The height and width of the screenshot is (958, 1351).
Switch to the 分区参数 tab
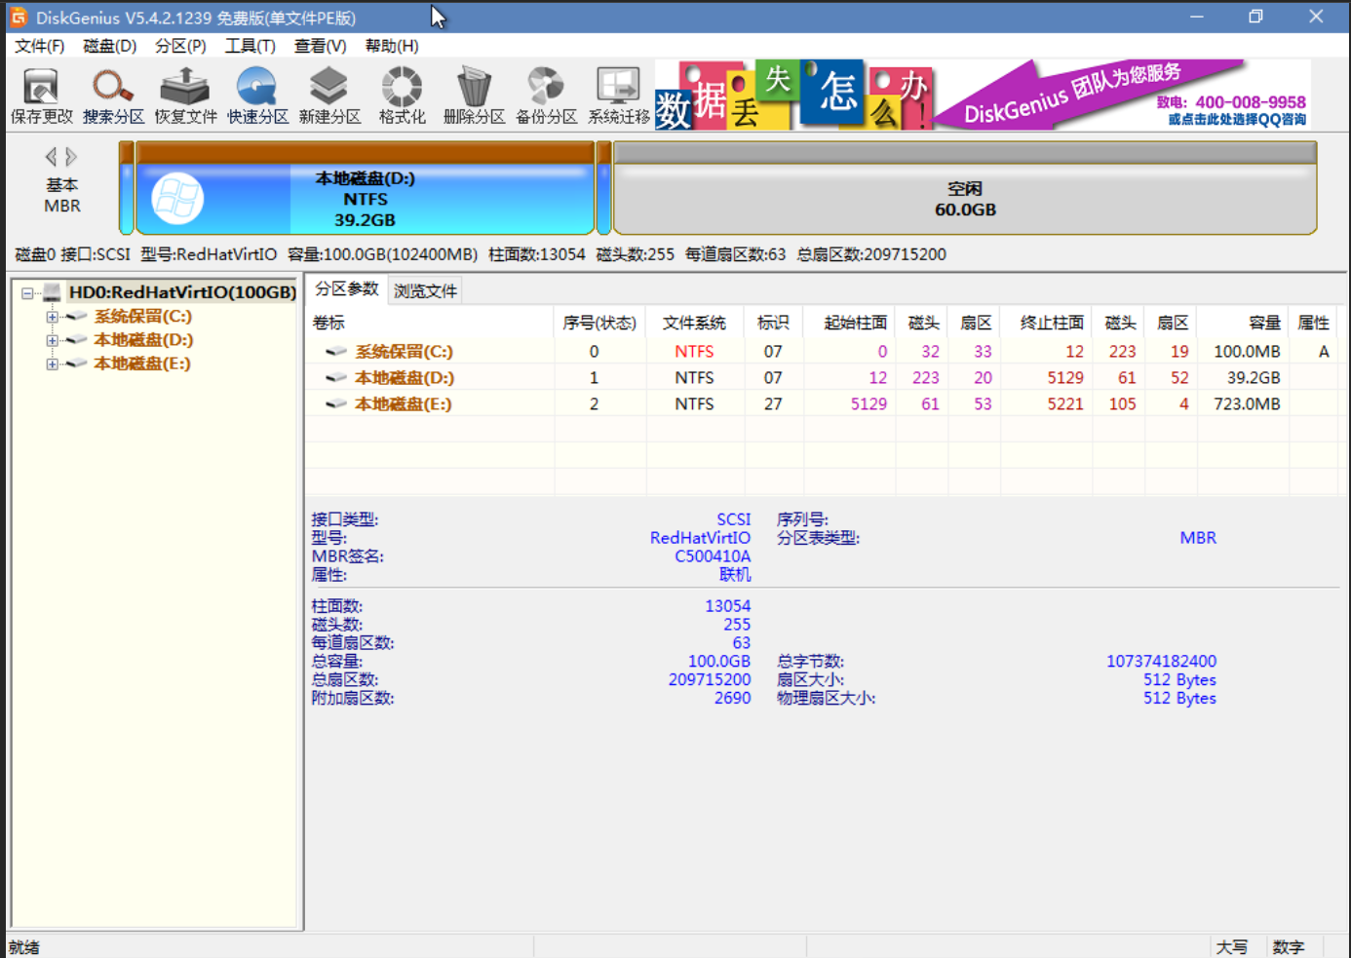tap(347, 289)
